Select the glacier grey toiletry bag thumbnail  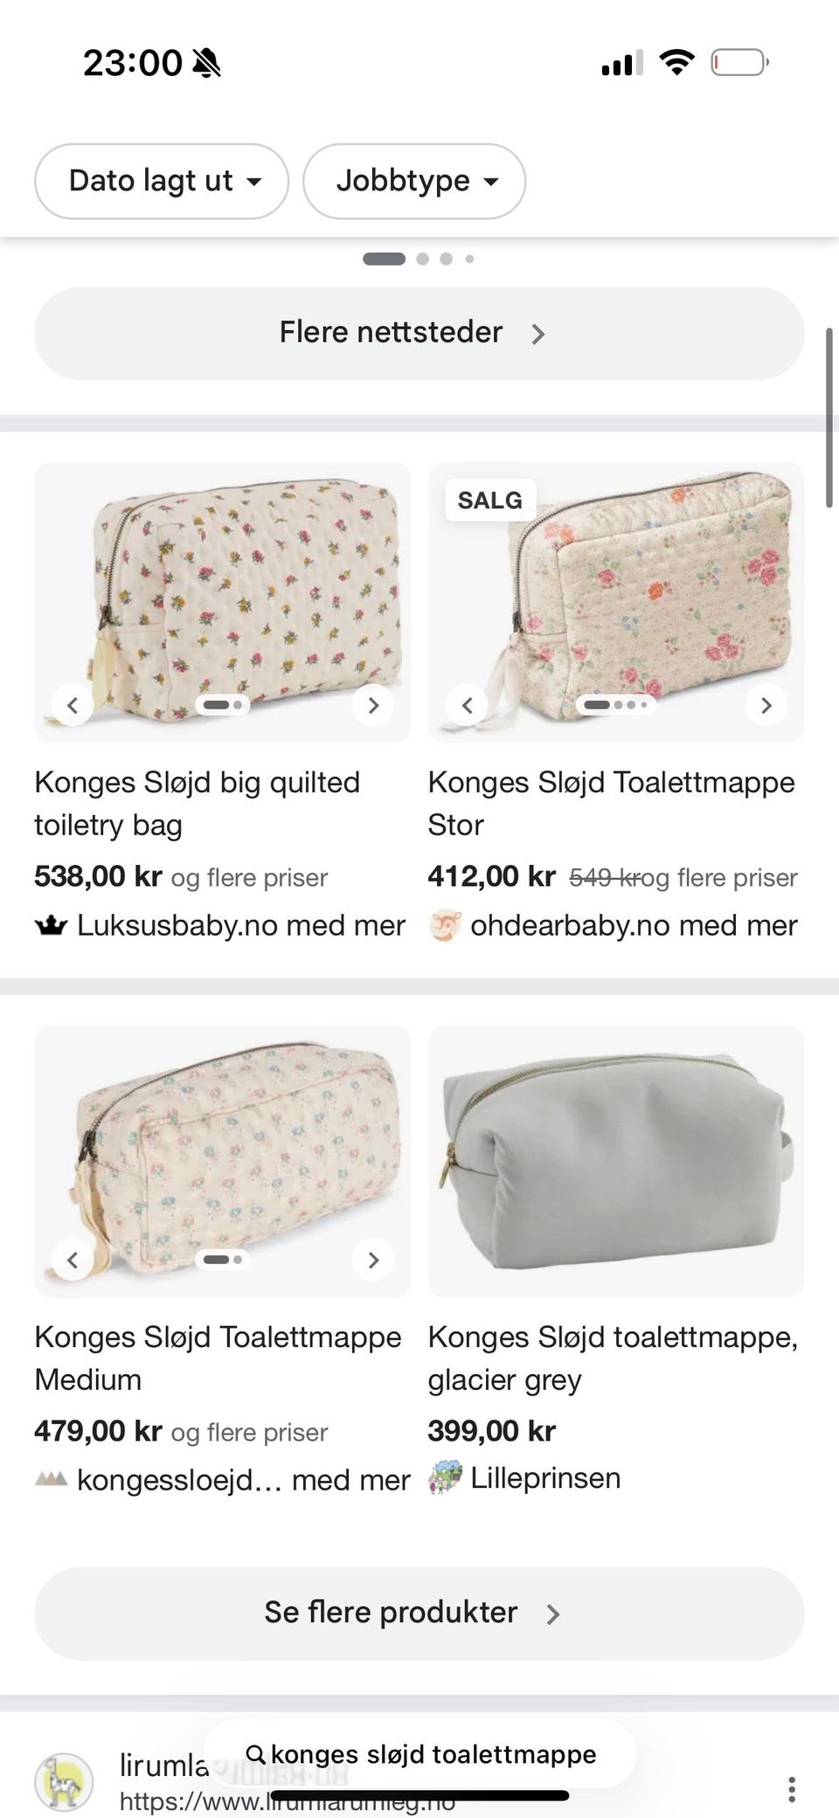(x=616, y=1161)
